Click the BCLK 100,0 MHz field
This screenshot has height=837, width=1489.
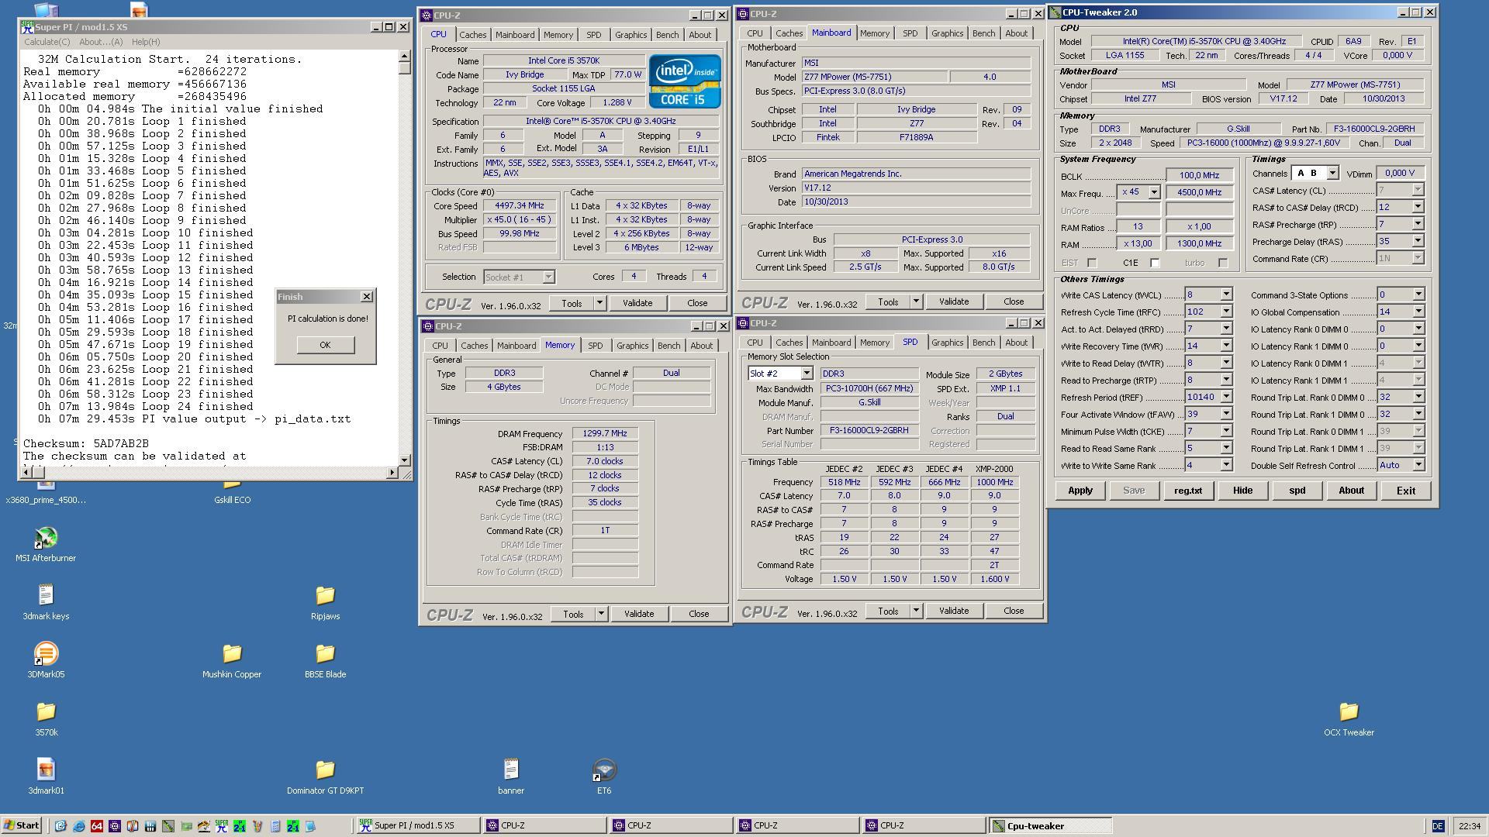pos(1199,176)
